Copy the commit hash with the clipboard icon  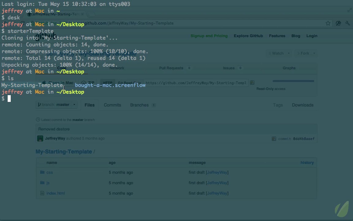(x=274, y=139)
